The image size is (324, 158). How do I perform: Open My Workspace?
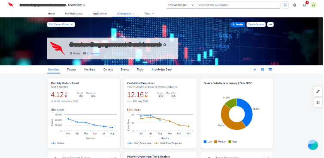point(73,14)
